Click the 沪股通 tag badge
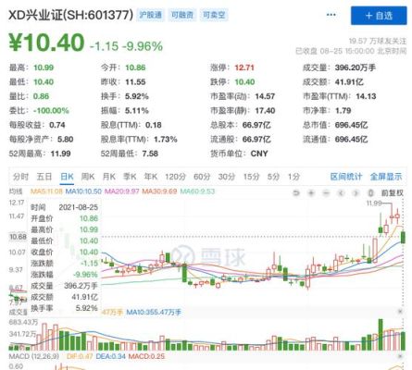The image size is (412, 370). click(x=150, y=15)
